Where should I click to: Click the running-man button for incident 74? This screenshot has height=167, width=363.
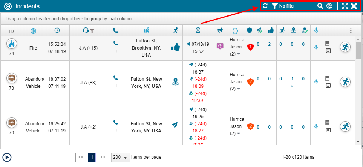345,47
